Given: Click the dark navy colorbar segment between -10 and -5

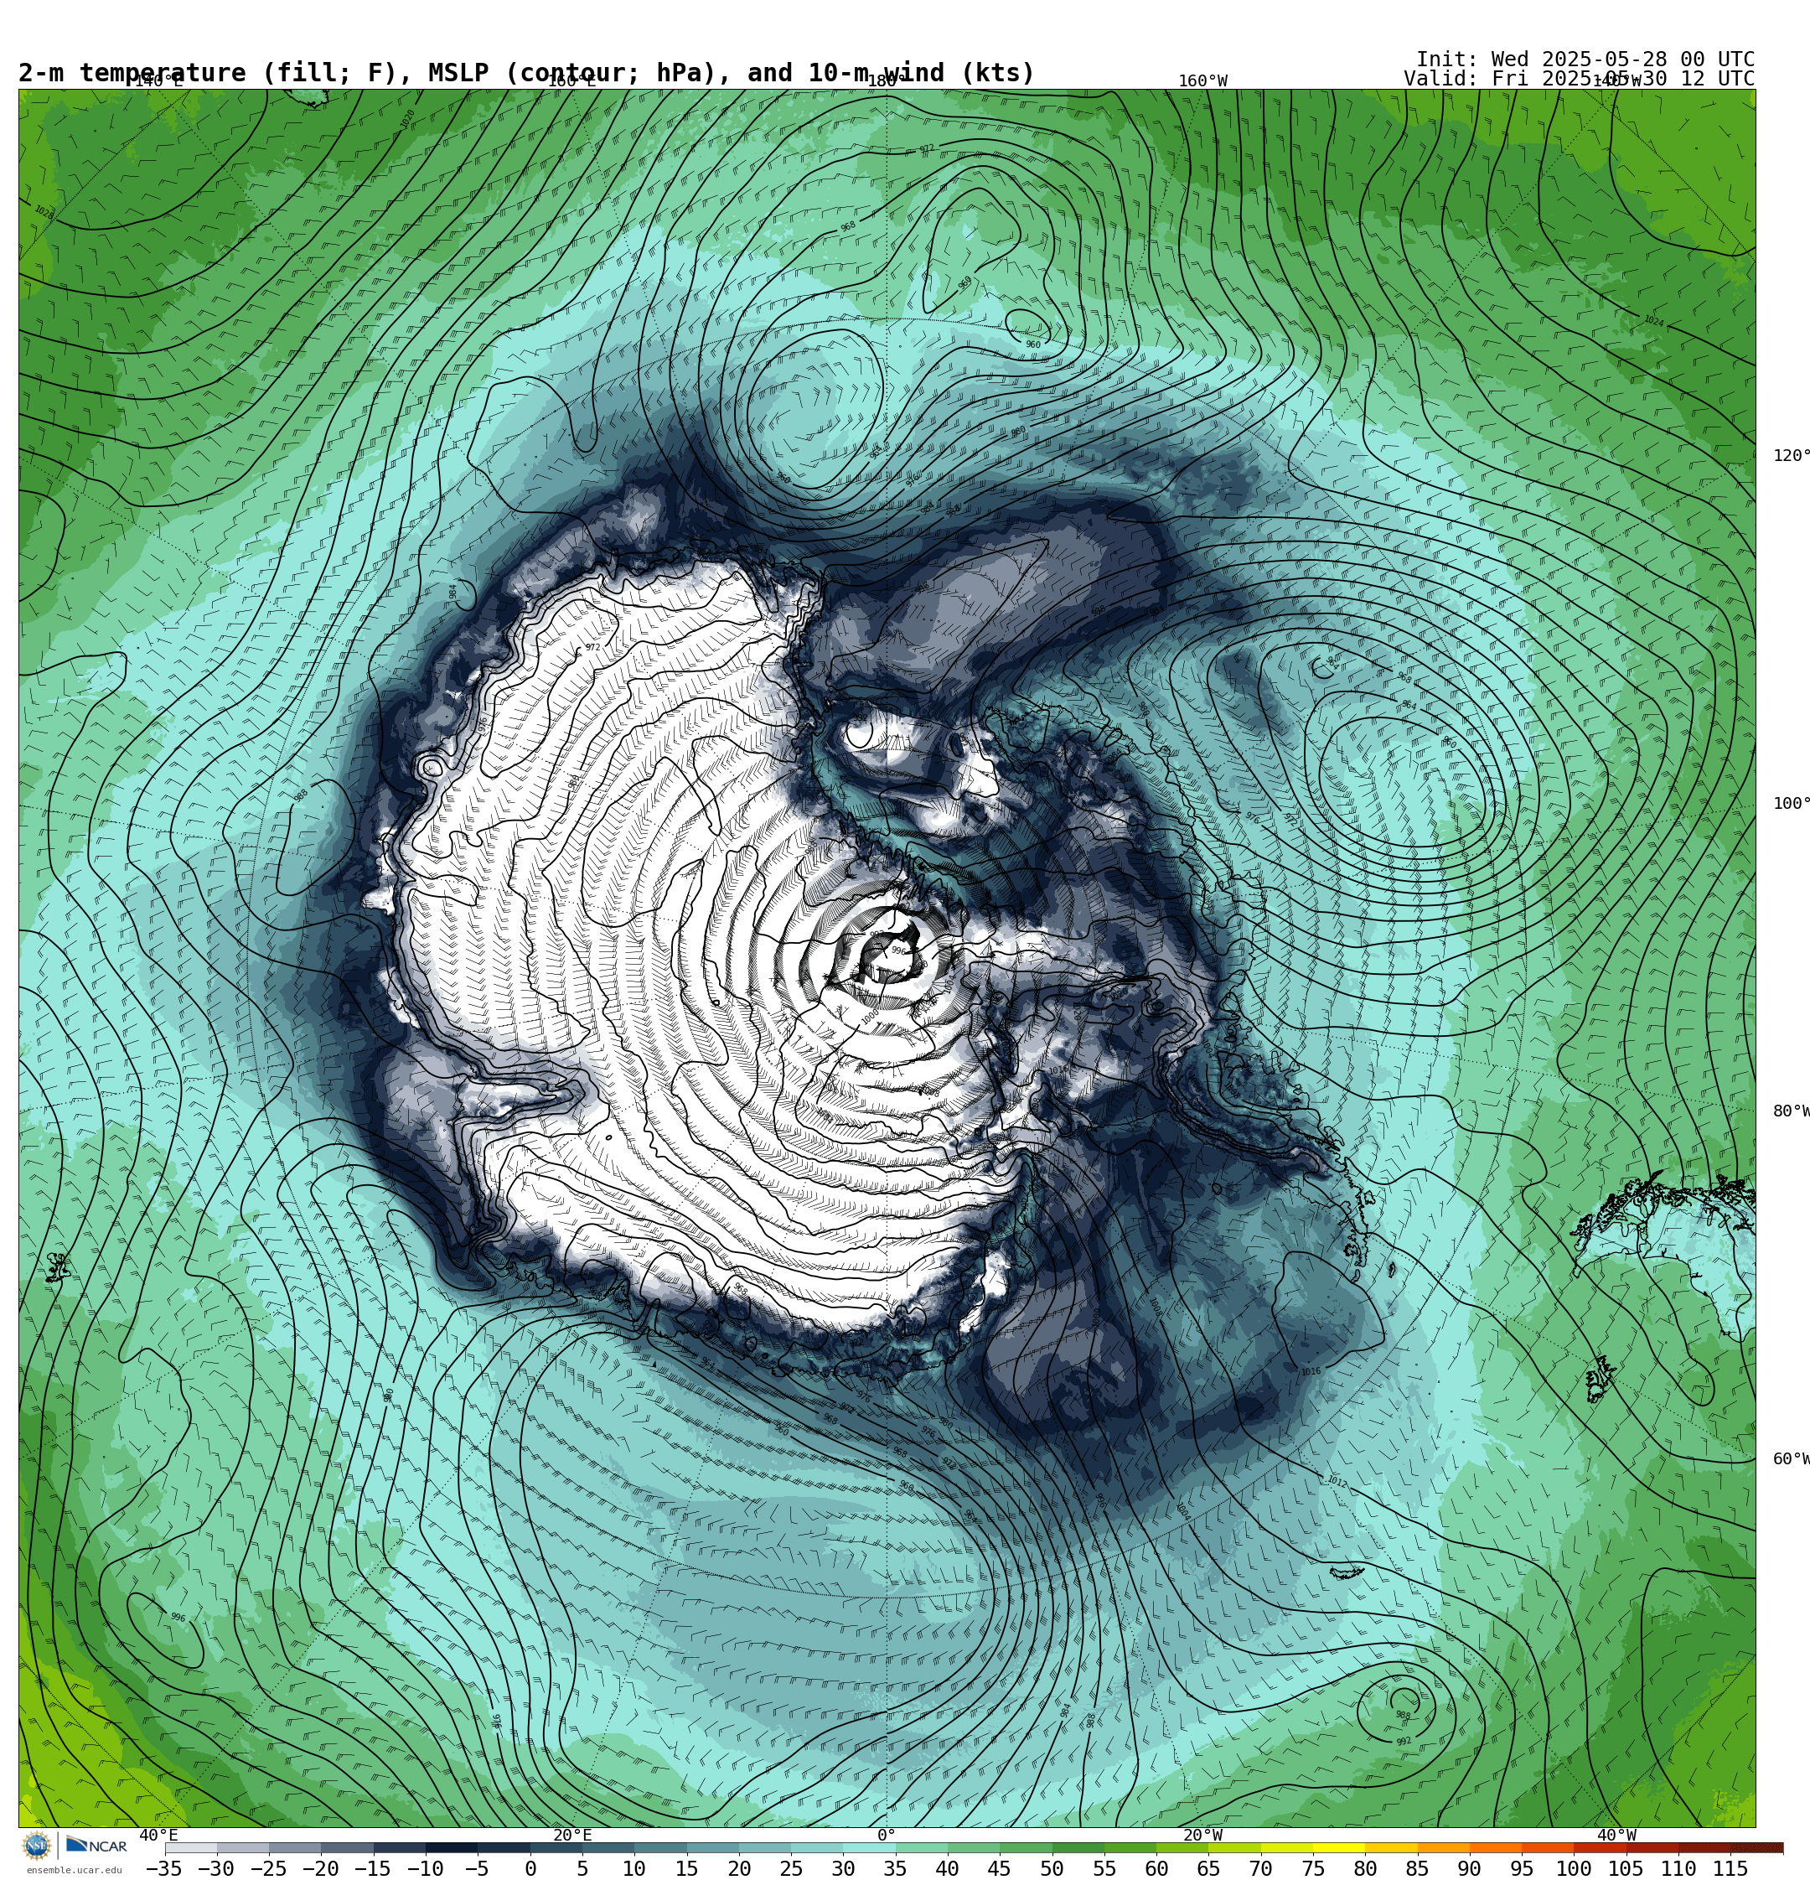Looking at the screenshot, I should 452,1847.
